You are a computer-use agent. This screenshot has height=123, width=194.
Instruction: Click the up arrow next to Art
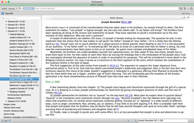pos(3,120)
